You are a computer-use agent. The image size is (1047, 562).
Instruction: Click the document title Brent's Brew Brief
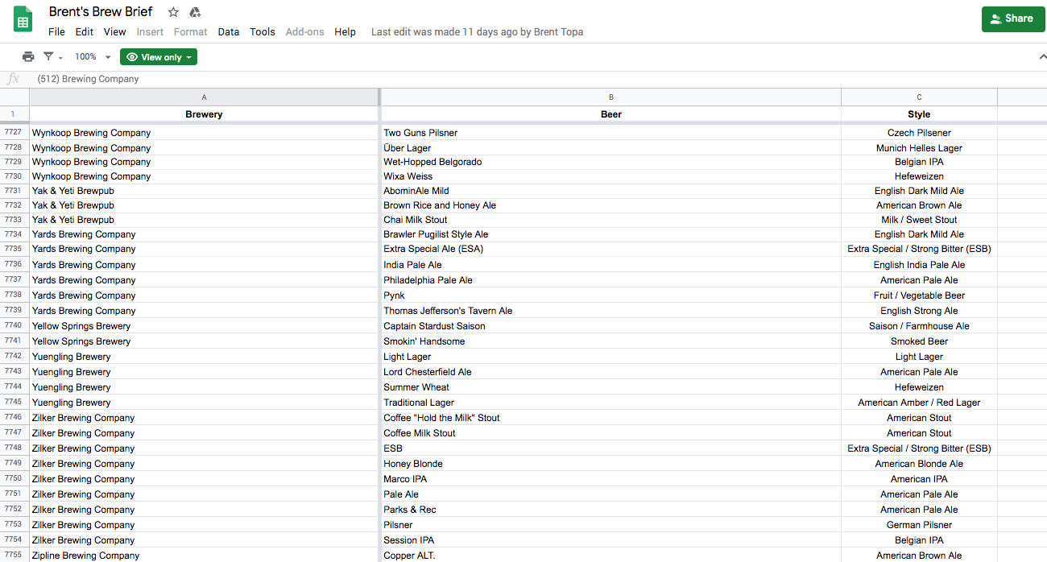pos(101,12)
